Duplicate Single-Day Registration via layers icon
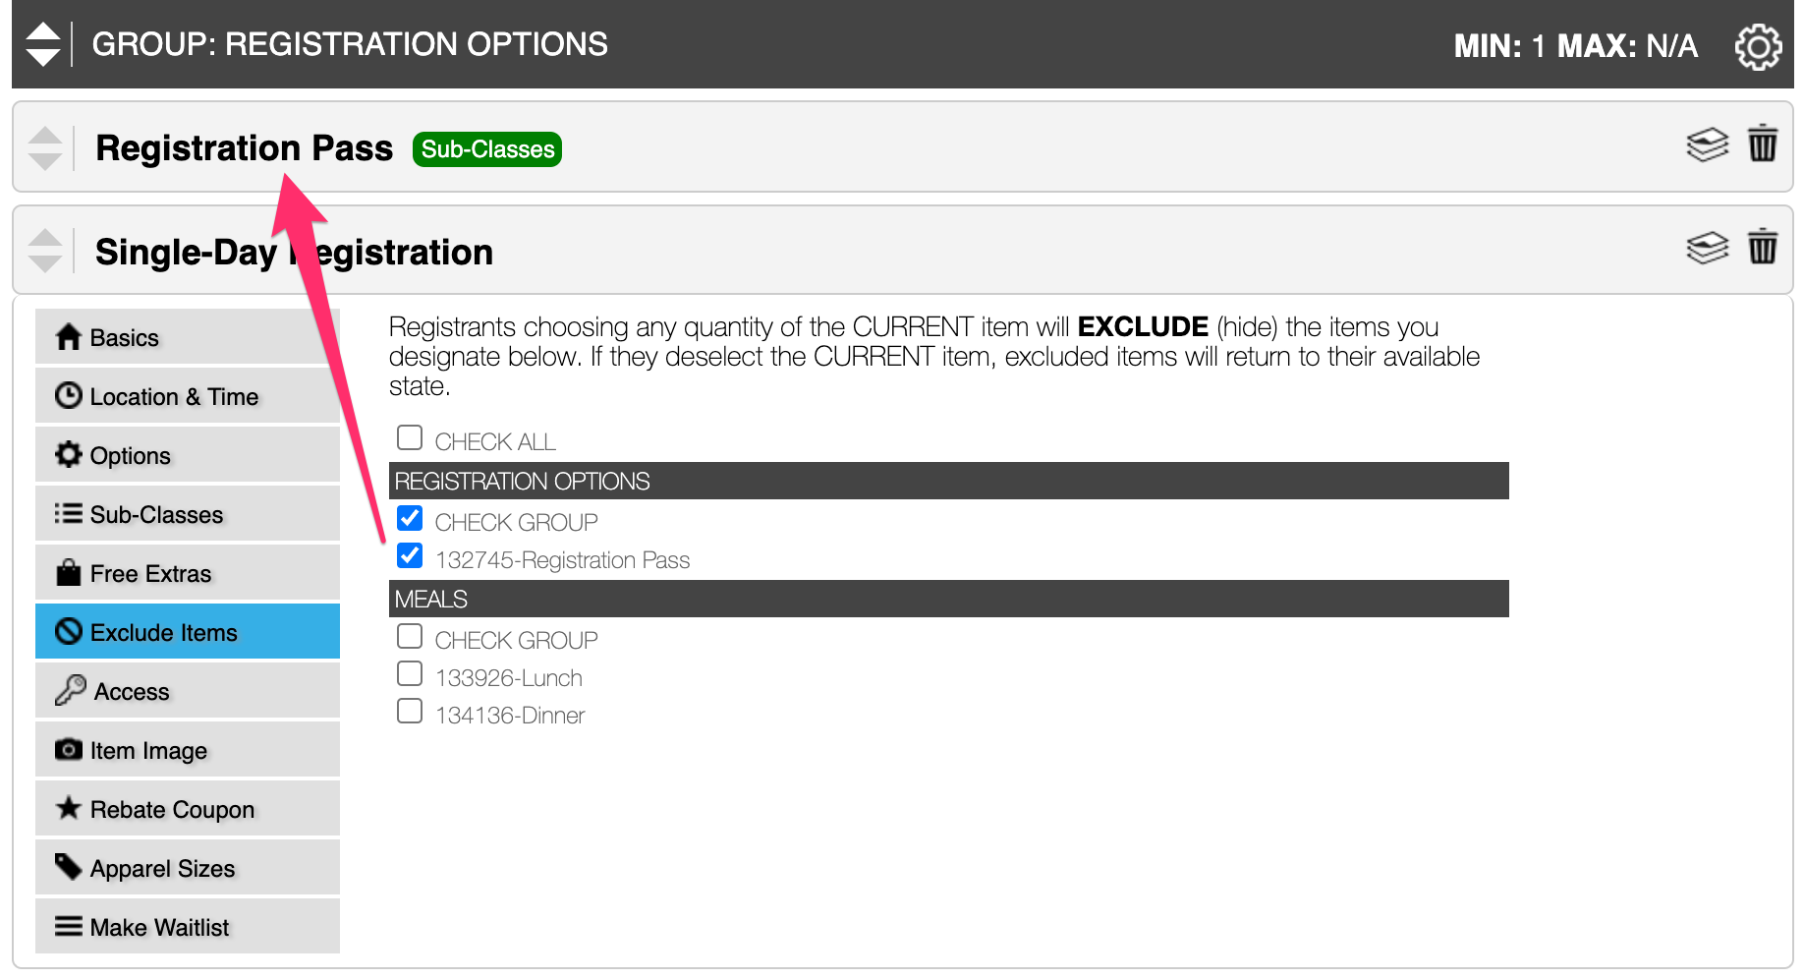Screen dimensions: 1804x979 pos(1708,248)
